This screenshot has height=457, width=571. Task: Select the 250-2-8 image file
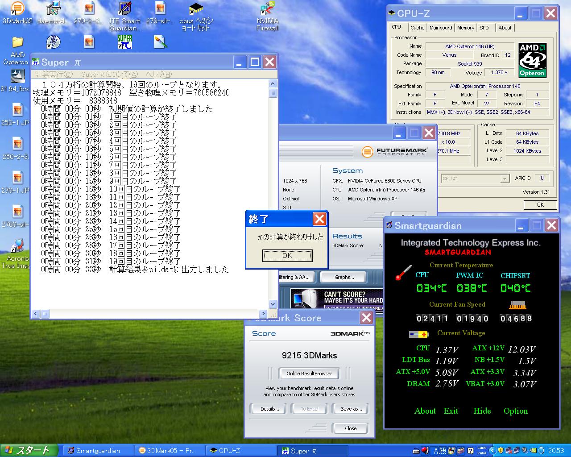point(17,144)
